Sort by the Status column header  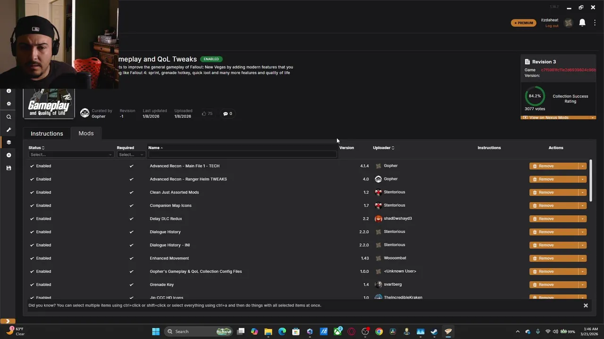36,148
